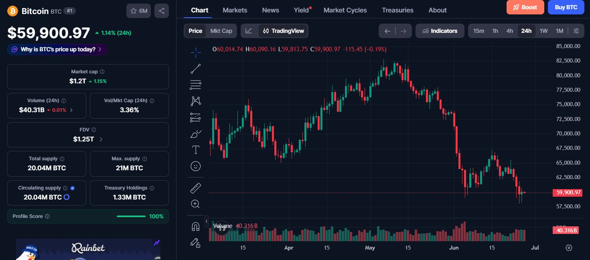Viewport: 590px width, 260px height.
Task: Expand Volume (24h) details chevron
Action: [x=71, y=110]
